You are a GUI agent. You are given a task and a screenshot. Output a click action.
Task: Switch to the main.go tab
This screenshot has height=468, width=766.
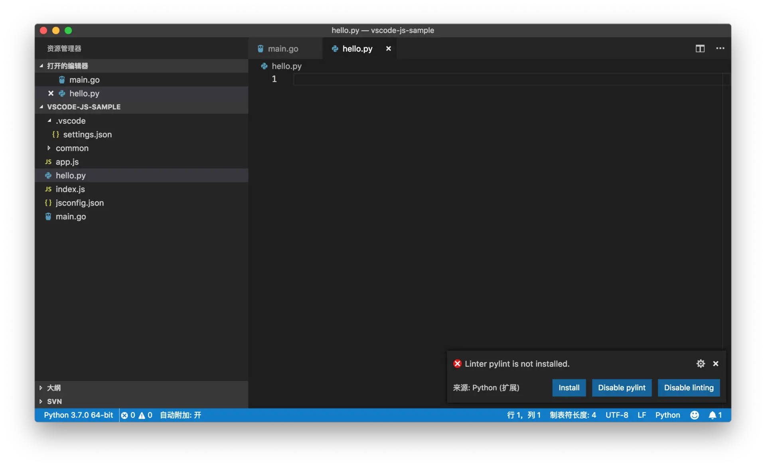(283, 49)
